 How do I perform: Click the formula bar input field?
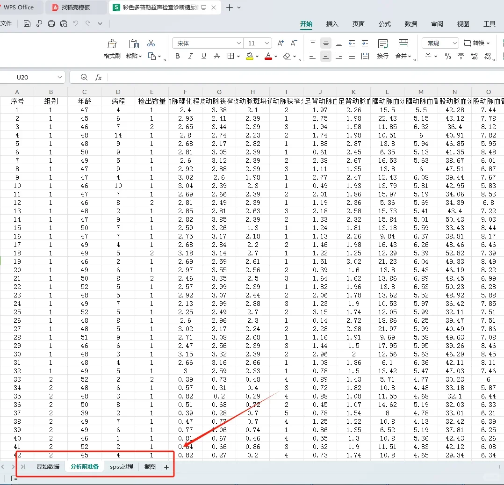coord(305,77)
